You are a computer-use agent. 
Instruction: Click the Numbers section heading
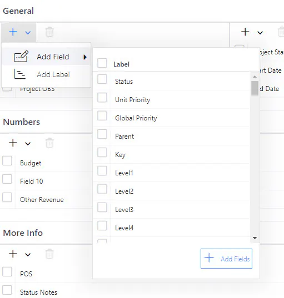pyautogui.click(x=22, y=122)
